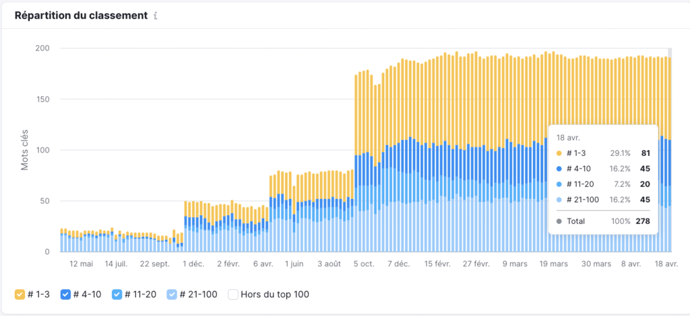
Task: Uncheck the # 1-3 legend checkbox
Action: pos(20,294)
